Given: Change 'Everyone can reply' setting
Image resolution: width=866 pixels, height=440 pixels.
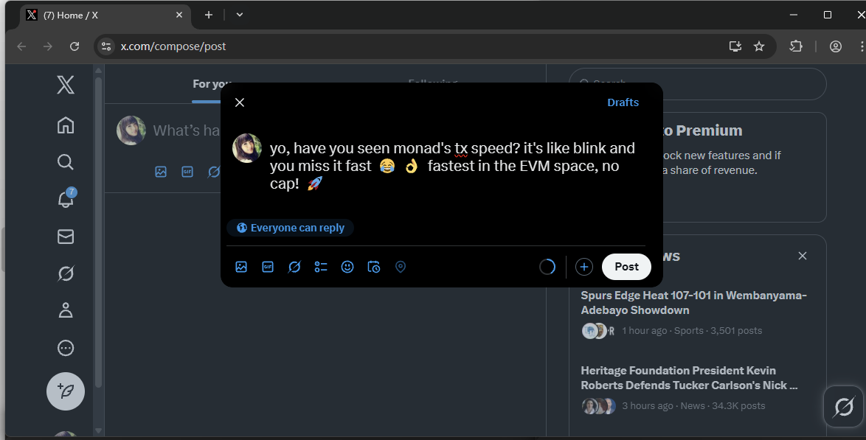Looking at the screenshot, I should (x=291, y=228).
